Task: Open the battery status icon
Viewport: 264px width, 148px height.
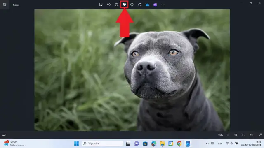Action: pyautogui.click(x=237, y=143)
